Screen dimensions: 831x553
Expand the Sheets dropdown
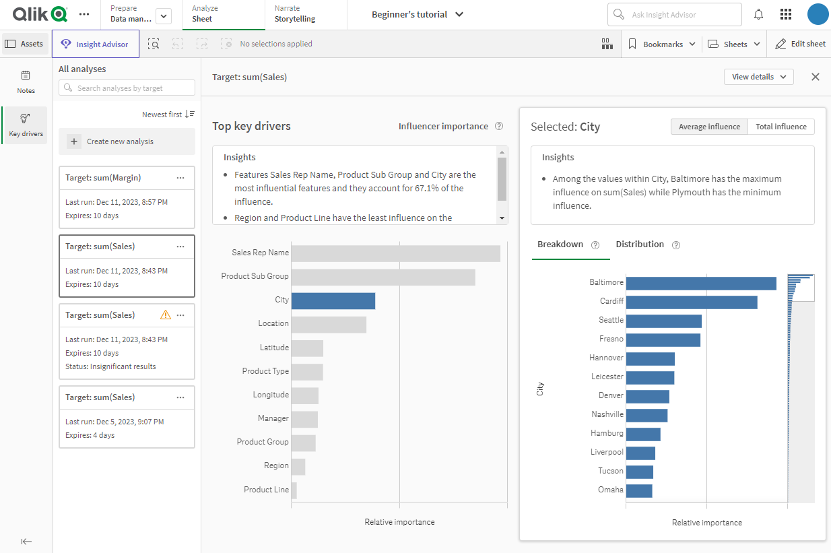(x=733, y=43)
